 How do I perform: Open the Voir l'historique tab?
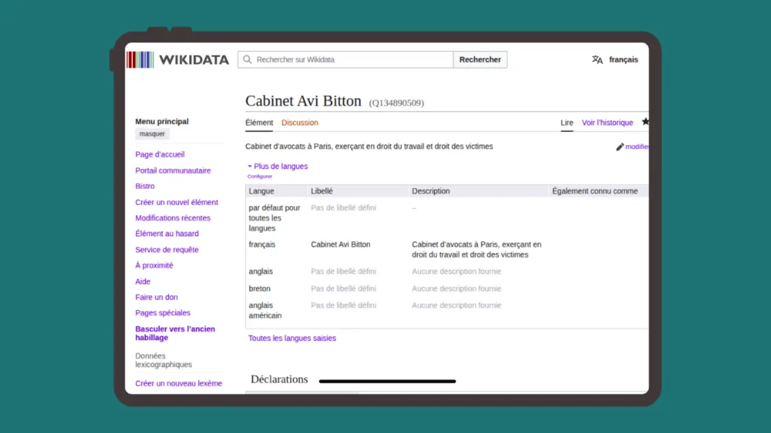point(607,123)
